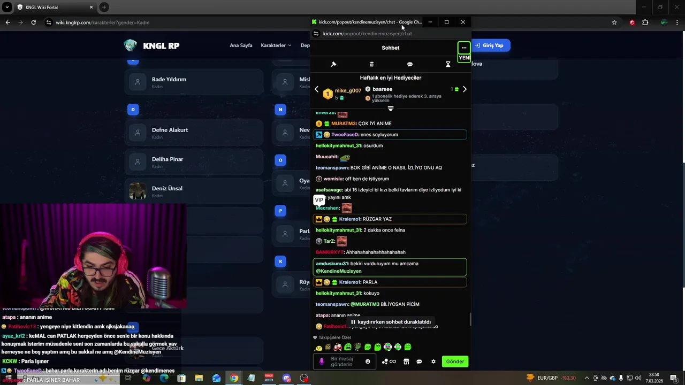This screenshot has height=385, width=685.
Task: Open the tab search dropdown arrow
Action: 7,7
